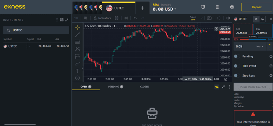
Task: Select the OPEN orders tab
Action: 86,87
